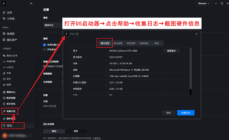Collapse the left sidebar with the arrow icon
This screenshot has height=140, width=229.
tap(32, 3)
